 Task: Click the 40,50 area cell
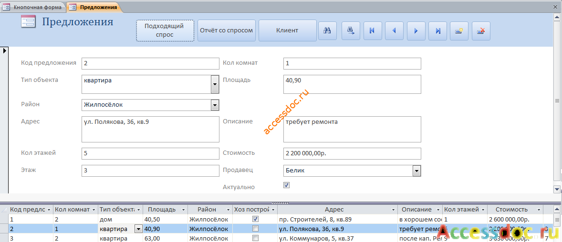click(x=165, y=219)
